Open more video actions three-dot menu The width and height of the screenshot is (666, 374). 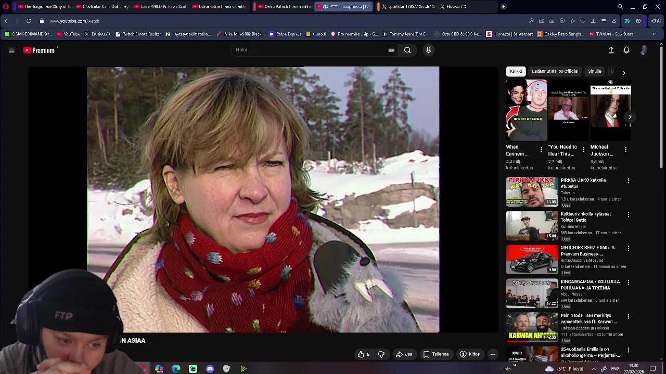click(x=492, y=354)
